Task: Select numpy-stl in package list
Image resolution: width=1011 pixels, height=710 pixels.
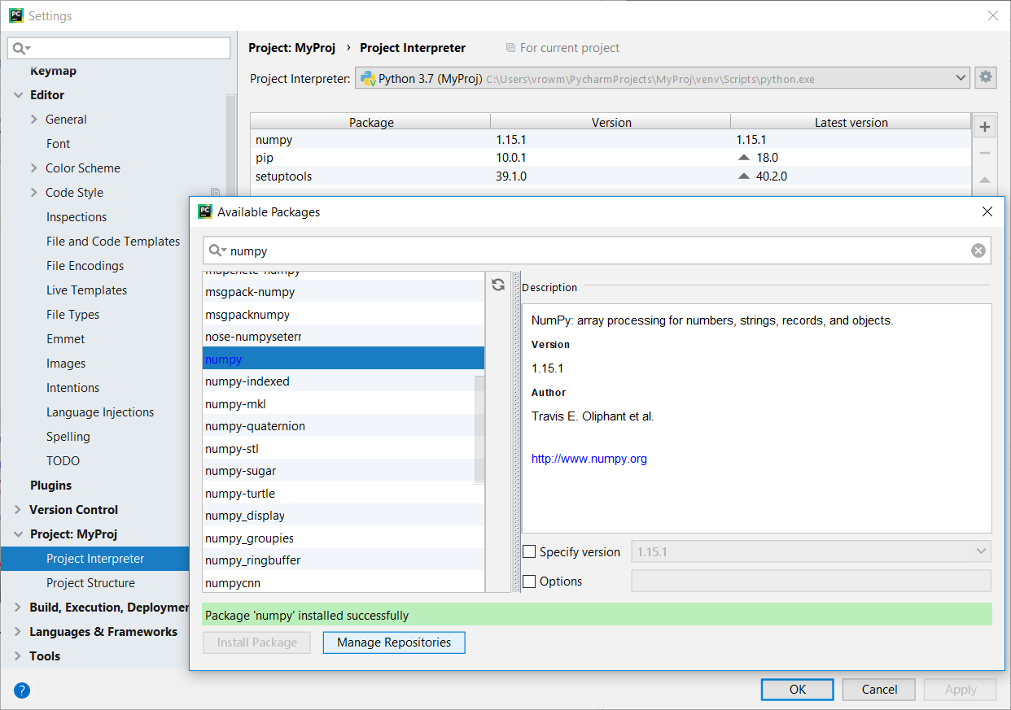Action: pyautogui.click(x=344, y=449)
